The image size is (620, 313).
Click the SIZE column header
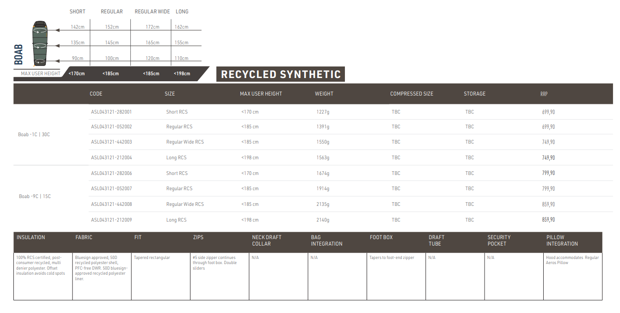pos(170,94)
